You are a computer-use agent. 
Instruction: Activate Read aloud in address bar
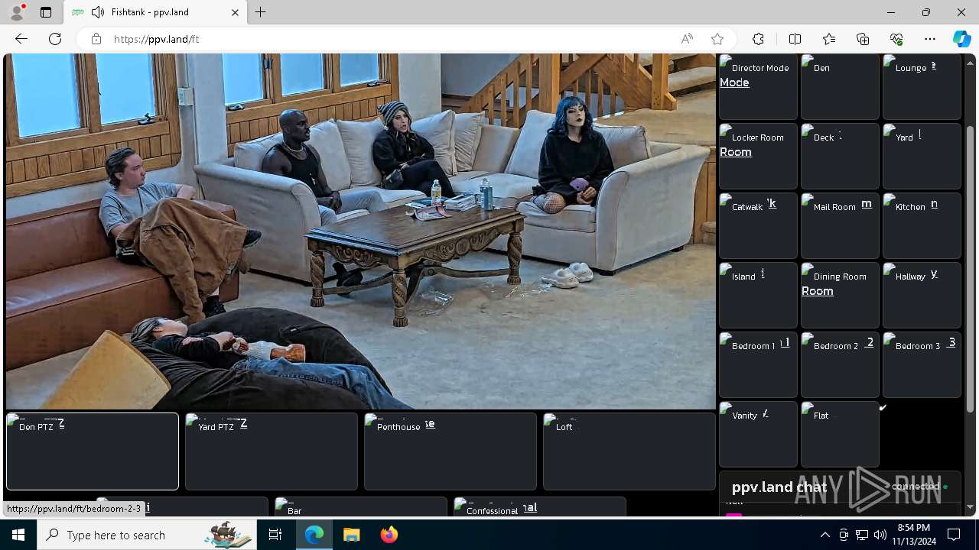pyautogui.click(x=687, y=39)
